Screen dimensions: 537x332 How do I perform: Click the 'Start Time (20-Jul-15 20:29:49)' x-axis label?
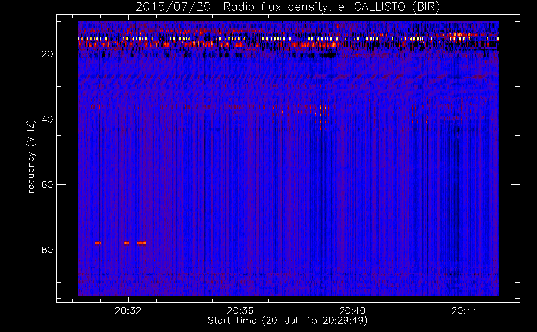(288, 321)
